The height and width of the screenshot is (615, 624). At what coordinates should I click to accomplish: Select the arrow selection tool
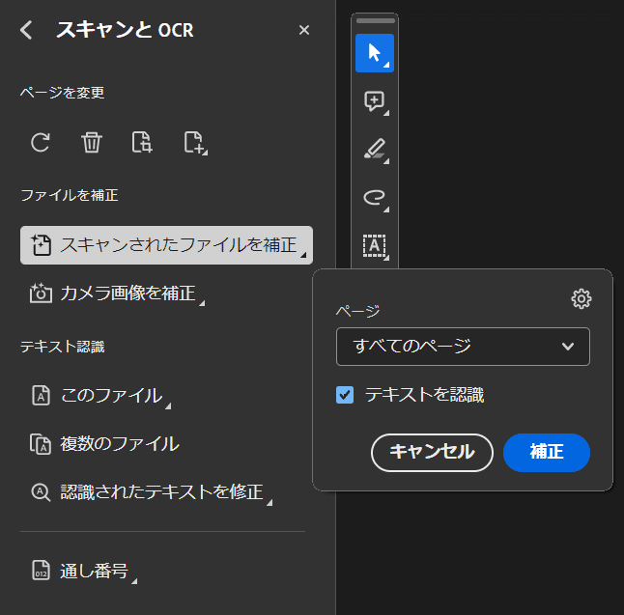pos(375,53)
